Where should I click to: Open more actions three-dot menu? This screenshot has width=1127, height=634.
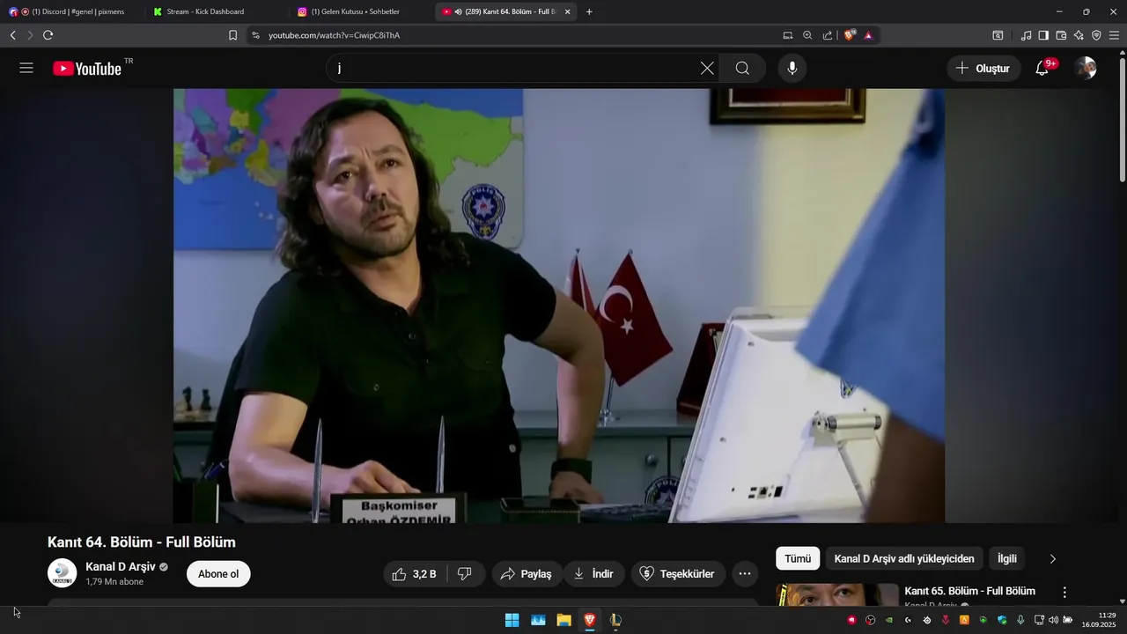click(745, 574)
